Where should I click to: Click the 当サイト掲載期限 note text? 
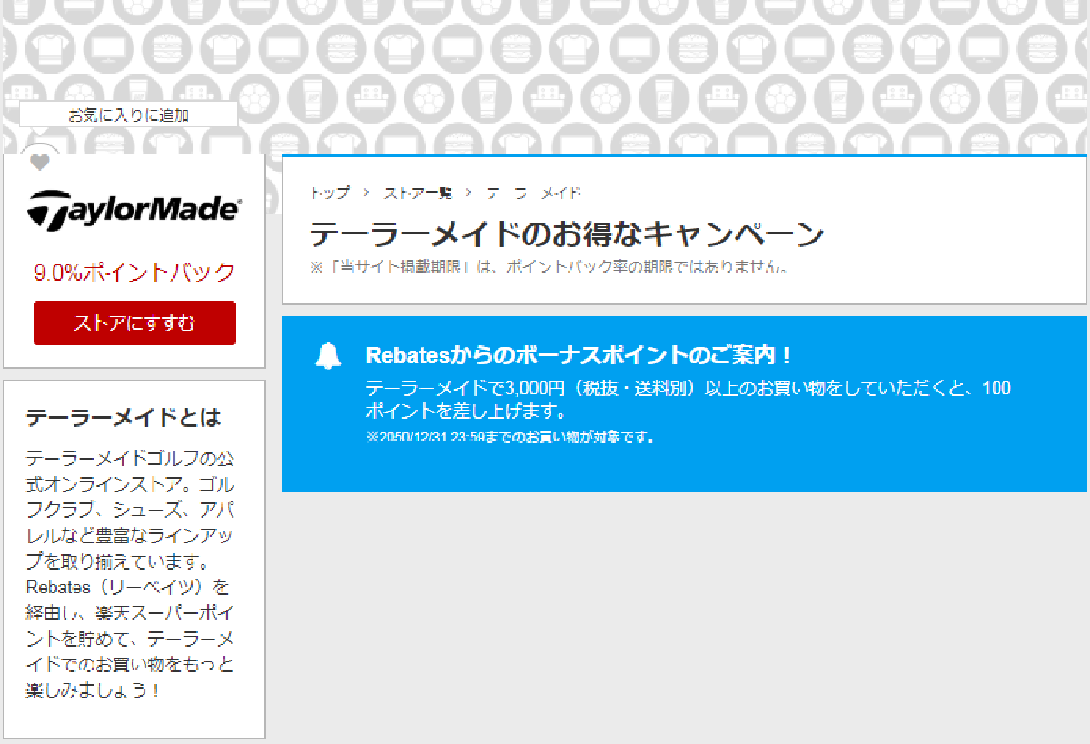549,268
